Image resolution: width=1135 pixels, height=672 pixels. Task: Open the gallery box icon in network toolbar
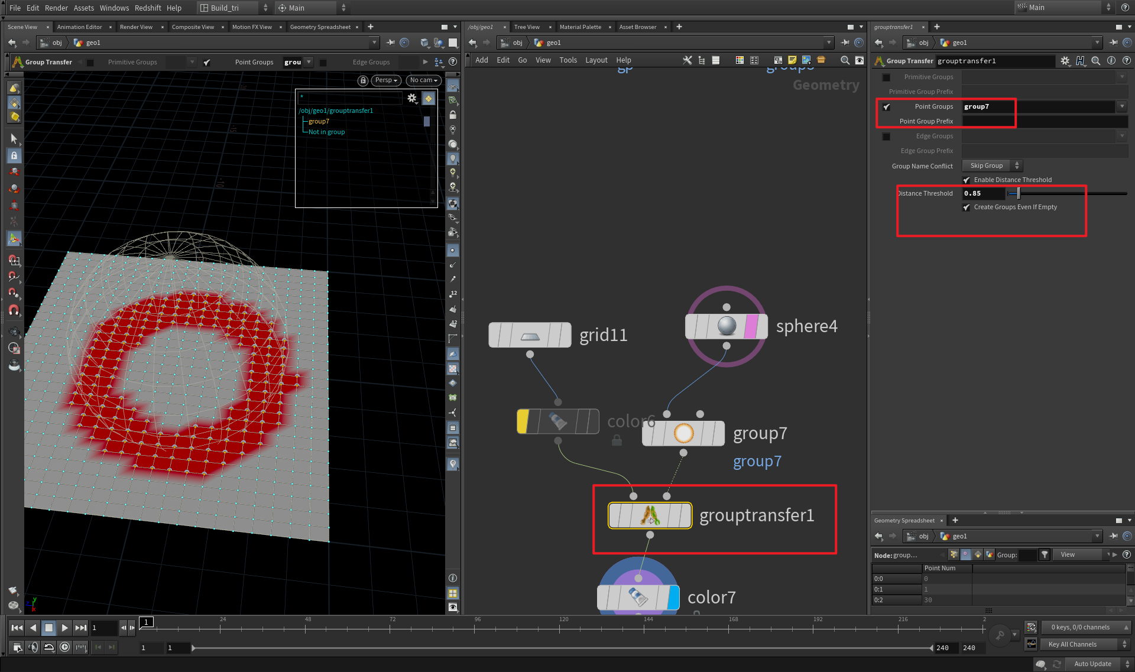coord(821,60)
